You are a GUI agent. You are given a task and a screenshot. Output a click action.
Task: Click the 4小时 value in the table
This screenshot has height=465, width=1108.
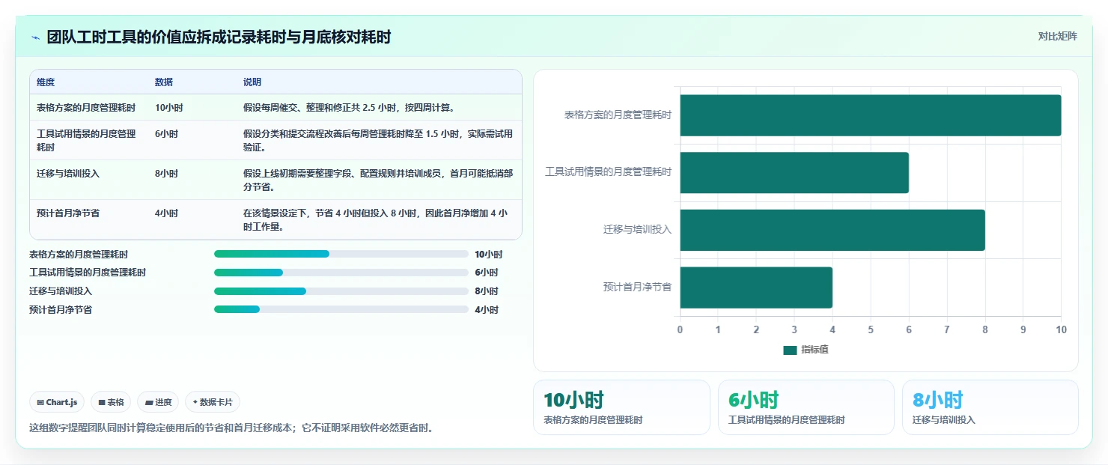(166, 213)
